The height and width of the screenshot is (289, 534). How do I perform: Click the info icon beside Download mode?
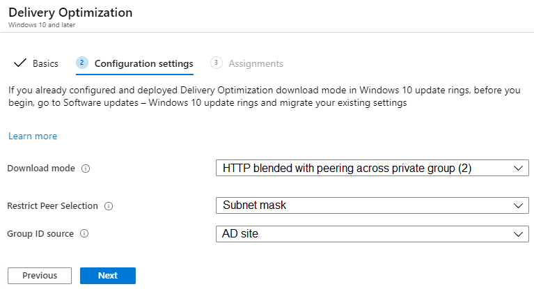(x=86, y=169)
